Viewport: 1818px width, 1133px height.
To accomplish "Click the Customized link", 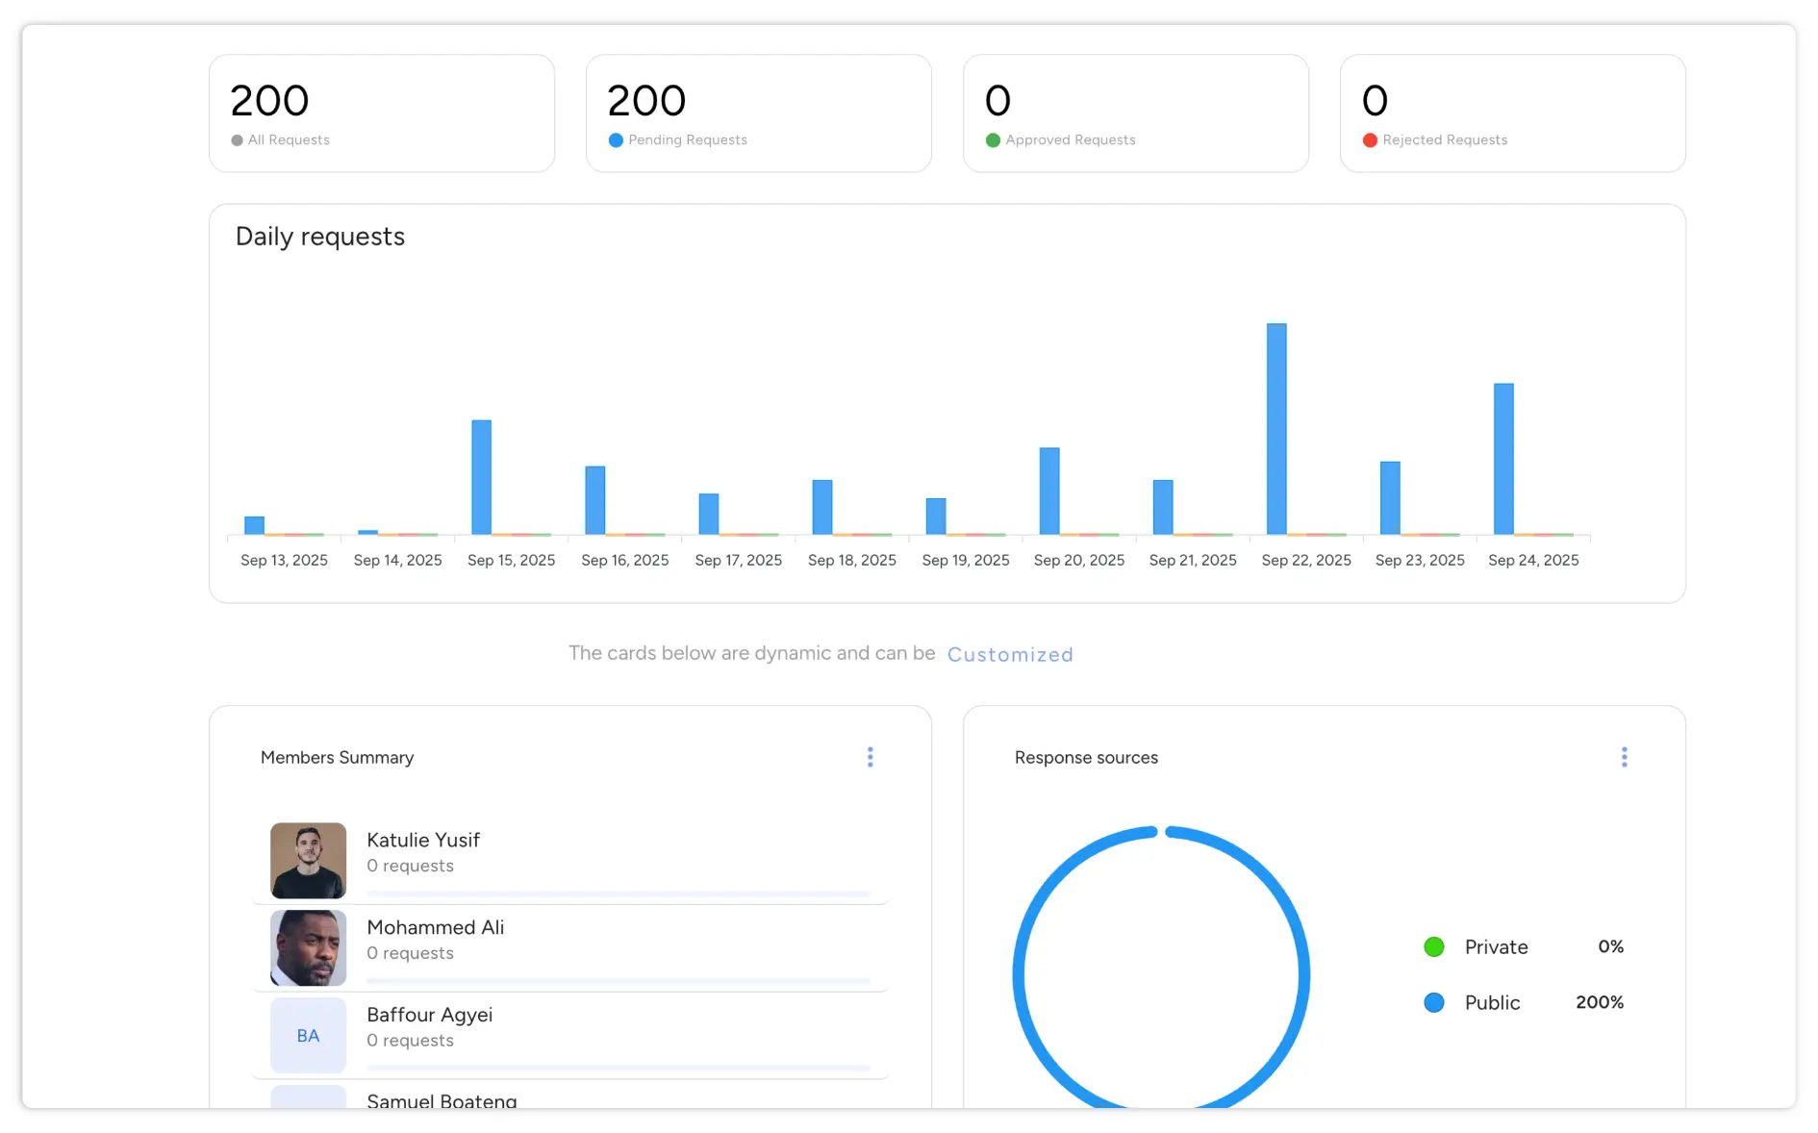I will pyautogui.click(x=1009, y=654).
